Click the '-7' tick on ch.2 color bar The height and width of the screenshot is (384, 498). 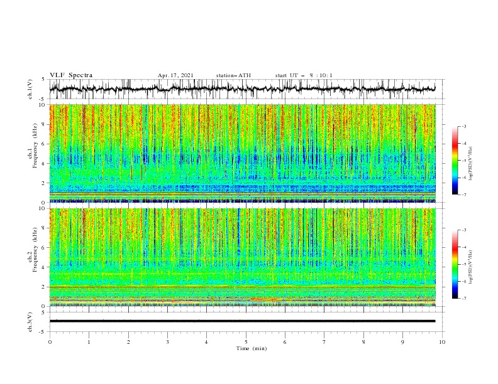(463, 298)
